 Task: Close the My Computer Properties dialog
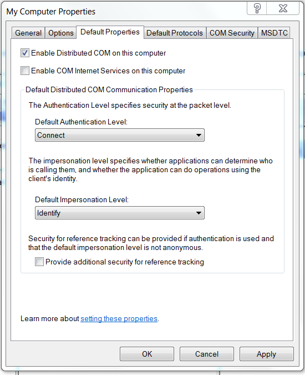tap(283, 8)
